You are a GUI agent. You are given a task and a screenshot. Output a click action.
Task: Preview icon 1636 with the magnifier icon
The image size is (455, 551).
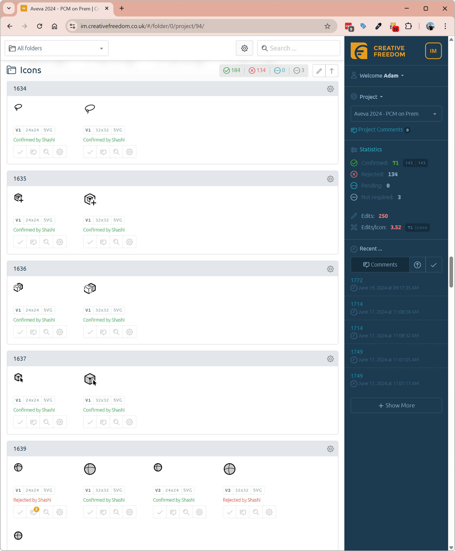tap(46, 332)
